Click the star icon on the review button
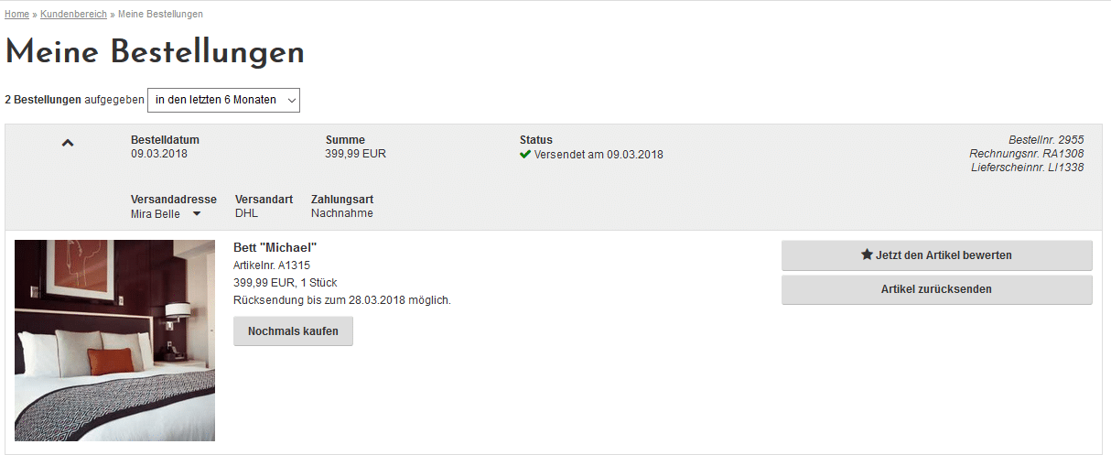 coord(867,255)
